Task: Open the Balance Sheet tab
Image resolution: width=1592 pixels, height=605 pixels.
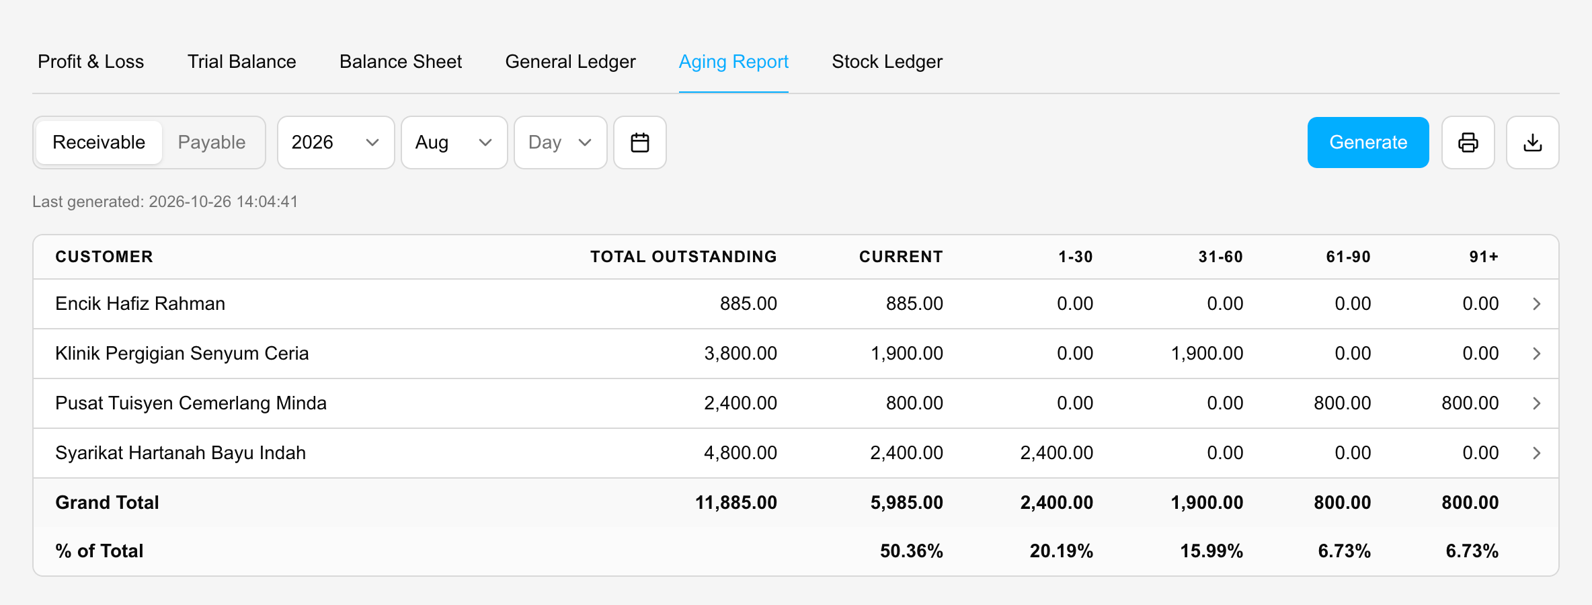Action: pyautogui.click(x=401, y=62)
